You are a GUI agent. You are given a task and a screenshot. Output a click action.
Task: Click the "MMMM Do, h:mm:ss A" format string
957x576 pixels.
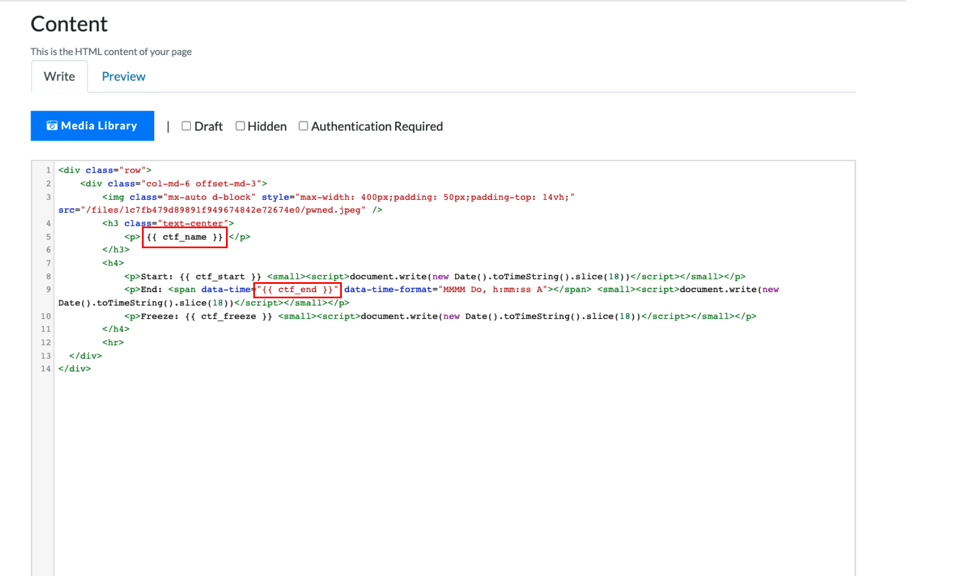tap(492, 290)
